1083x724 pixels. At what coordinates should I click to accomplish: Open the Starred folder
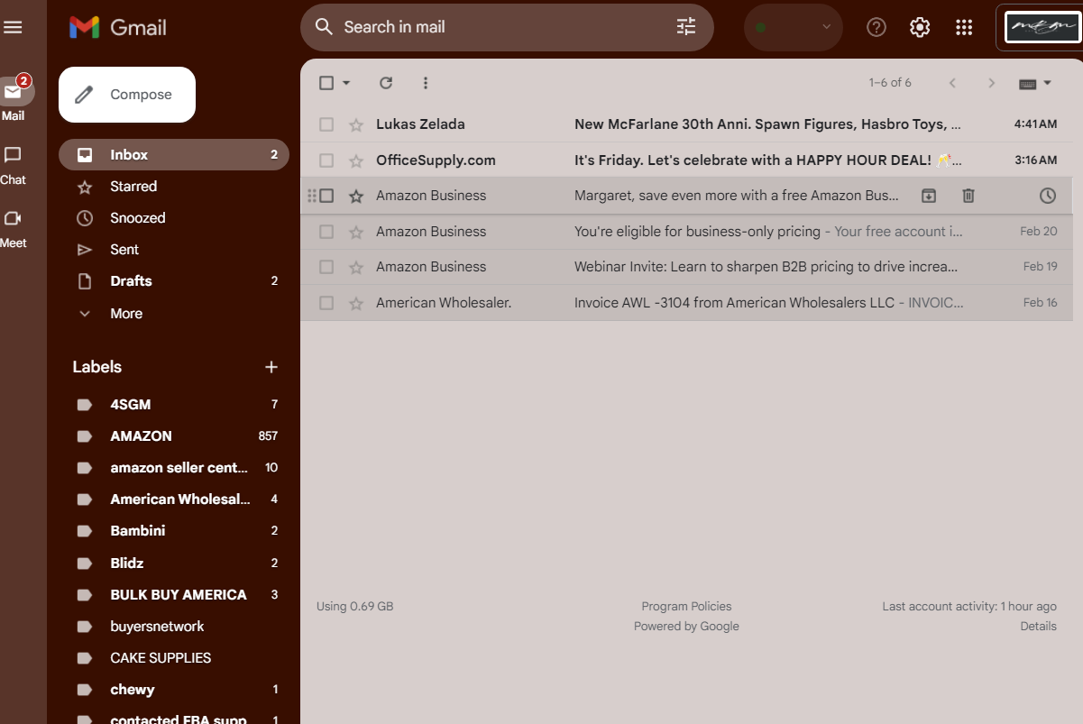174,187
